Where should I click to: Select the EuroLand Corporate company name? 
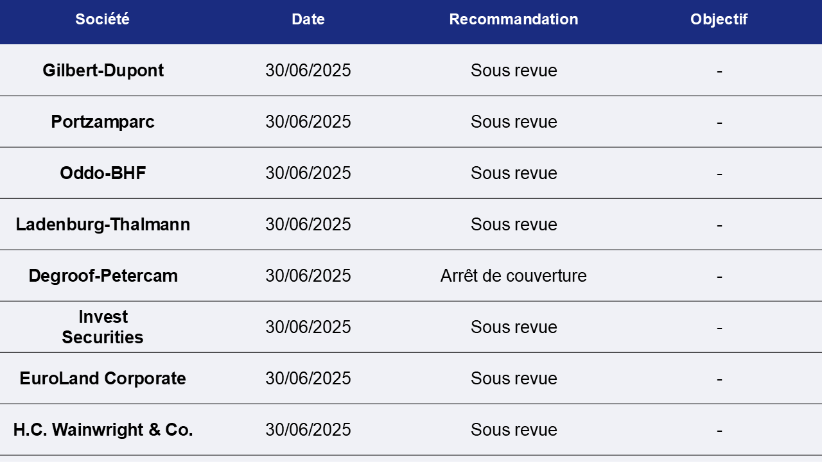point(103,379)
